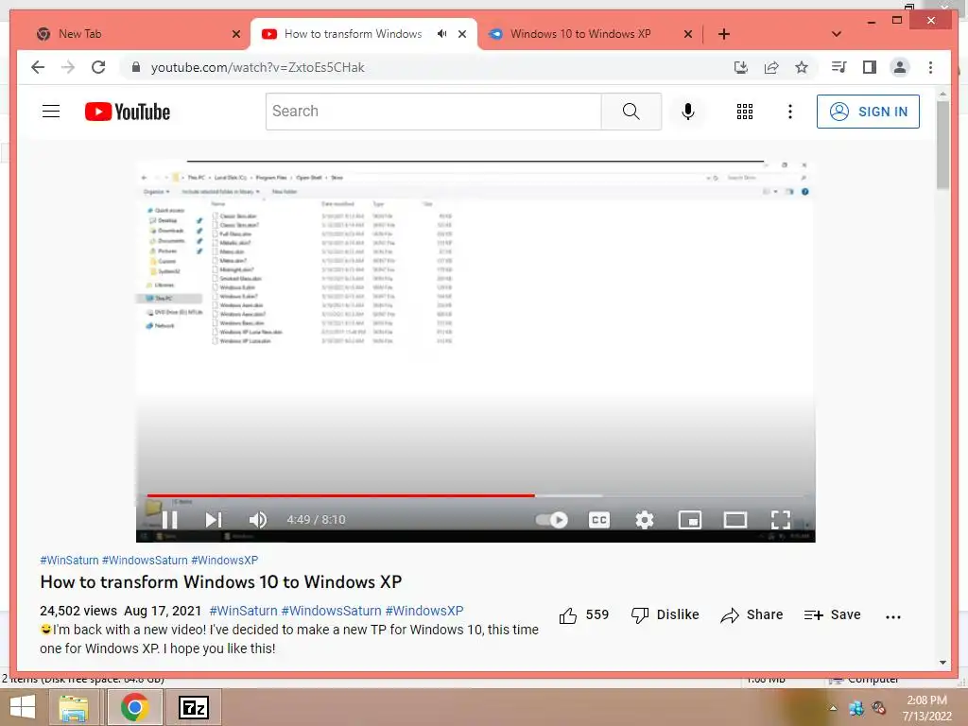Open the YouTube guide hamburger menu

tap(51, 112)
